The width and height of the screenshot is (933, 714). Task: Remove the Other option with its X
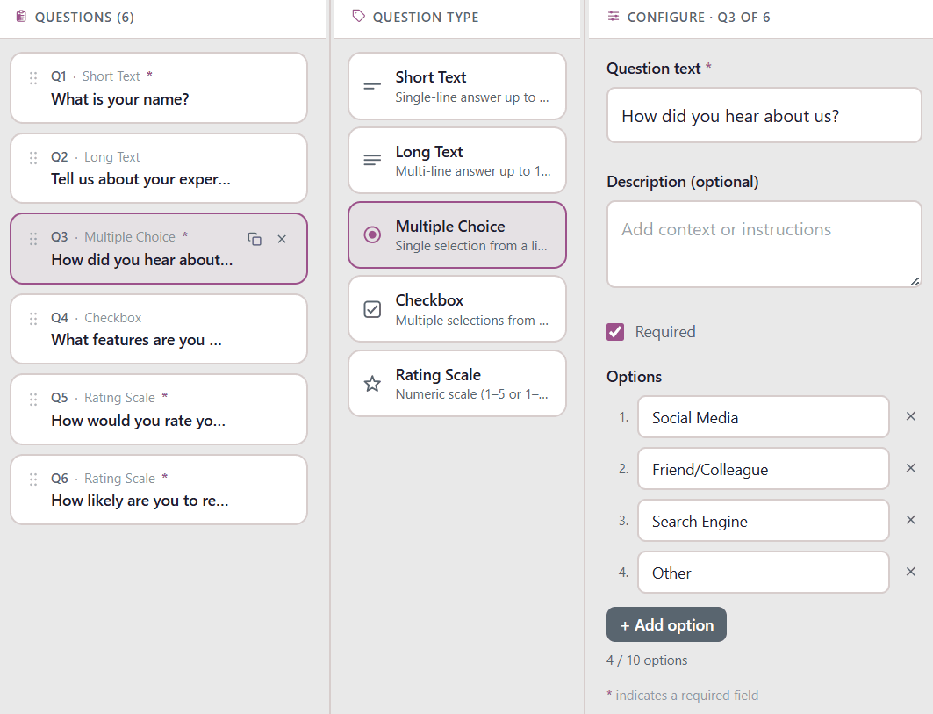[x=910, y=572]
